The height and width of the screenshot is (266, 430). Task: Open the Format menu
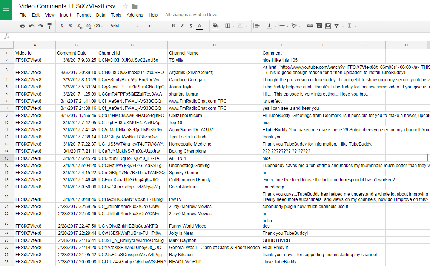(x=83, y=15)
